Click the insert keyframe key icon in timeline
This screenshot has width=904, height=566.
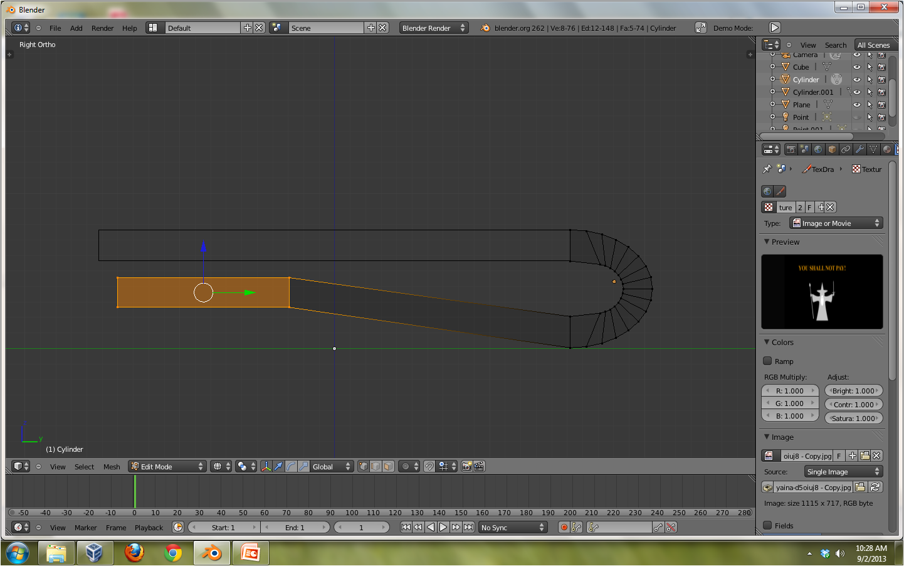[658, 527]
